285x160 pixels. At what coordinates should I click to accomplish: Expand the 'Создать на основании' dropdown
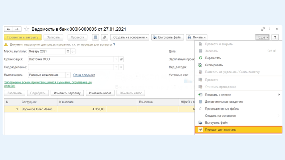130,37
